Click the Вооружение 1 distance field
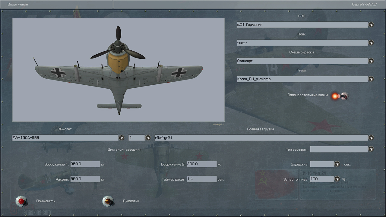 coord(85,164)
